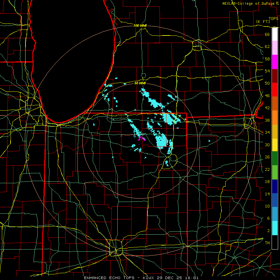Click the black TH legend swatch
Screen dimensions: 280x280
(275, 242)
